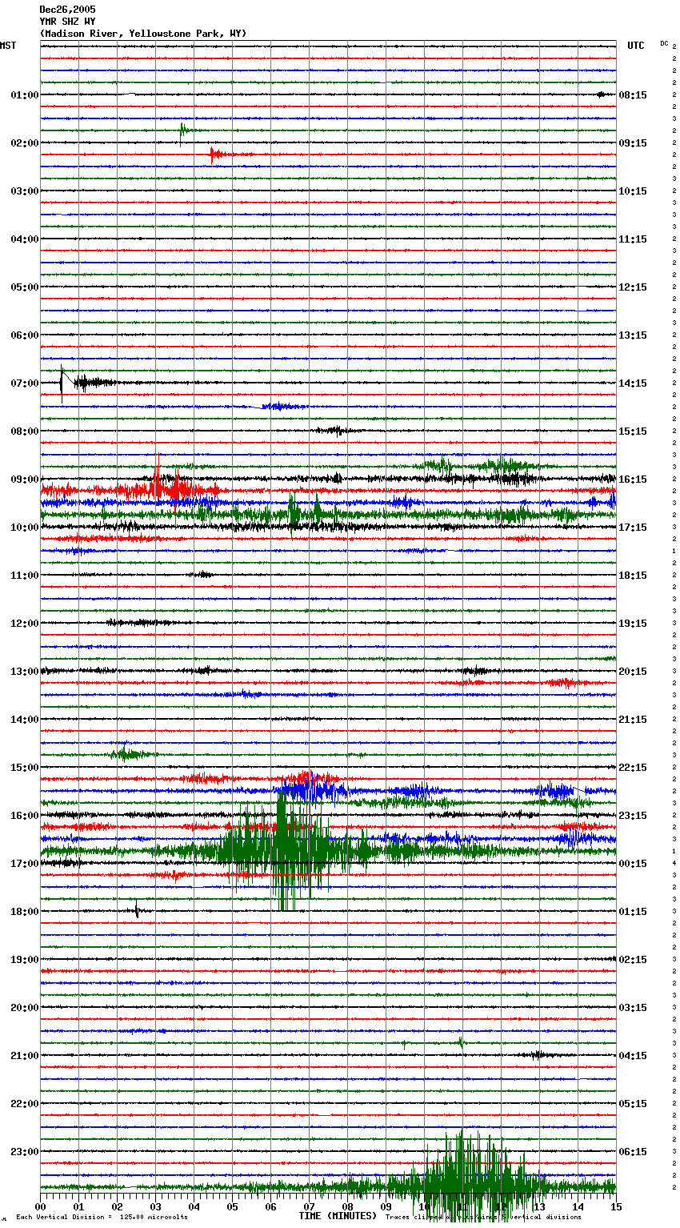The height and width of the screenshot is (1228, 680).
Task: Click the 22:15 UTC time label
Action: (633, 768)
